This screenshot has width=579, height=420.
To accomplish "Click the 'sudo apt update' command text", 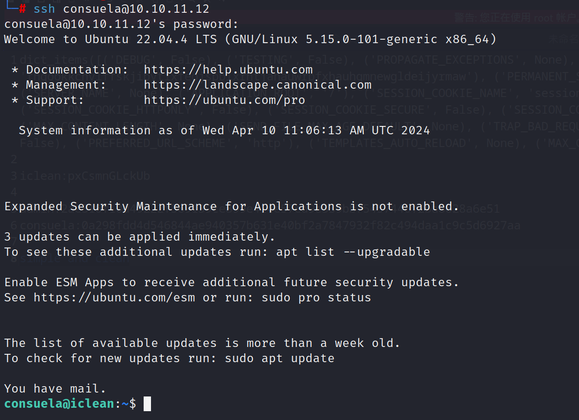I will (x=279, y=358).
